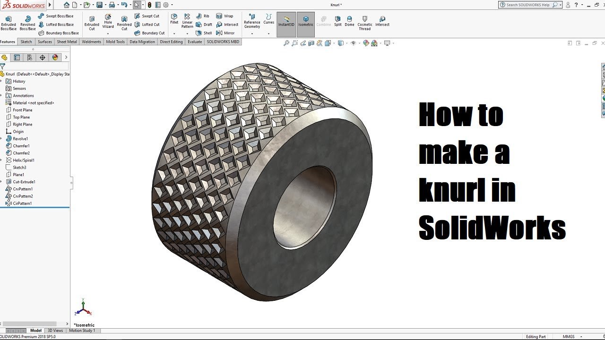Toggle the Hide/Show Items eye icon
Screen dimensions: 605x340
click(353, 43)
